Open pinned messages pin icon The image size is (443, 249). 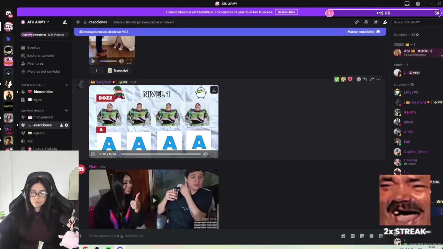(x=376, y=22)
